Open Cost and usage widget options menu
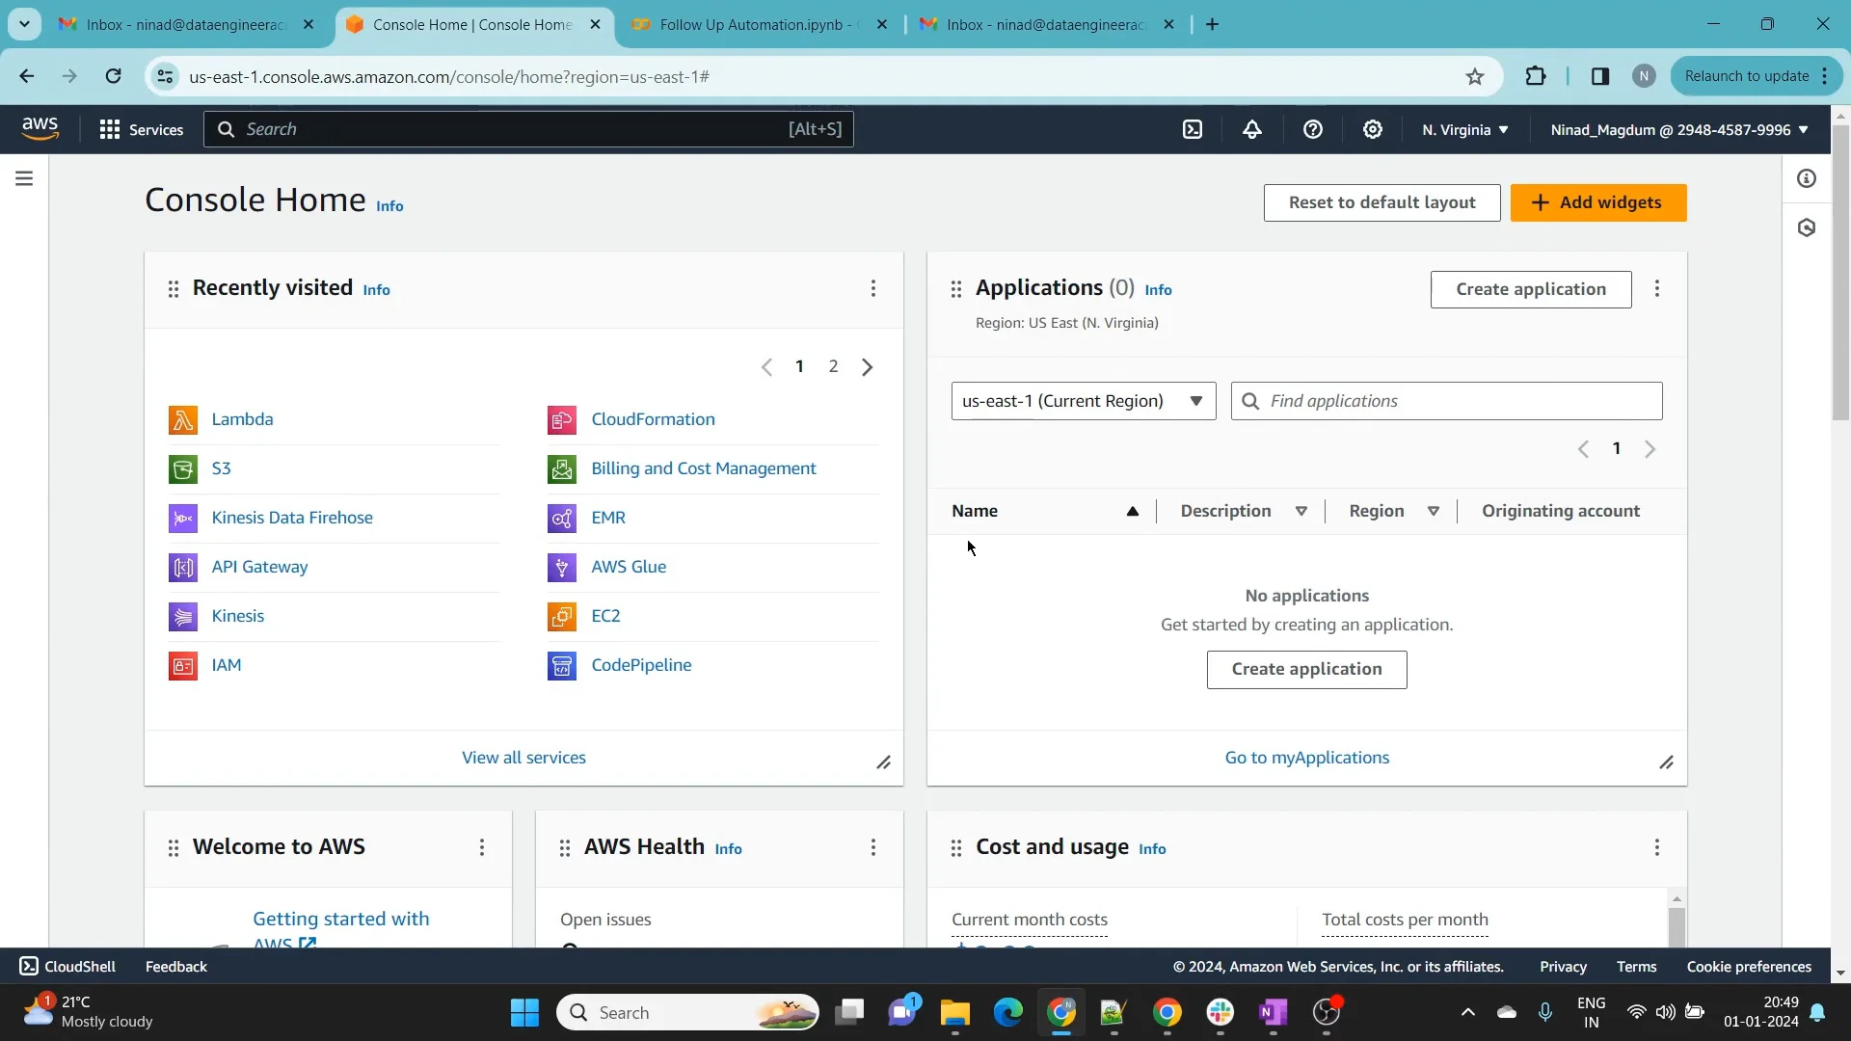Screen dimensions: 1851x1041 click(1657, 847)
